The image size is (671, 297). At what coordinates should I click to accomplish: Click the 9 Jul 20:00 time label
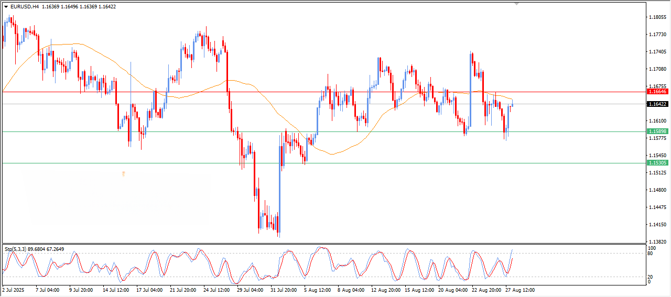coord(81,290)
